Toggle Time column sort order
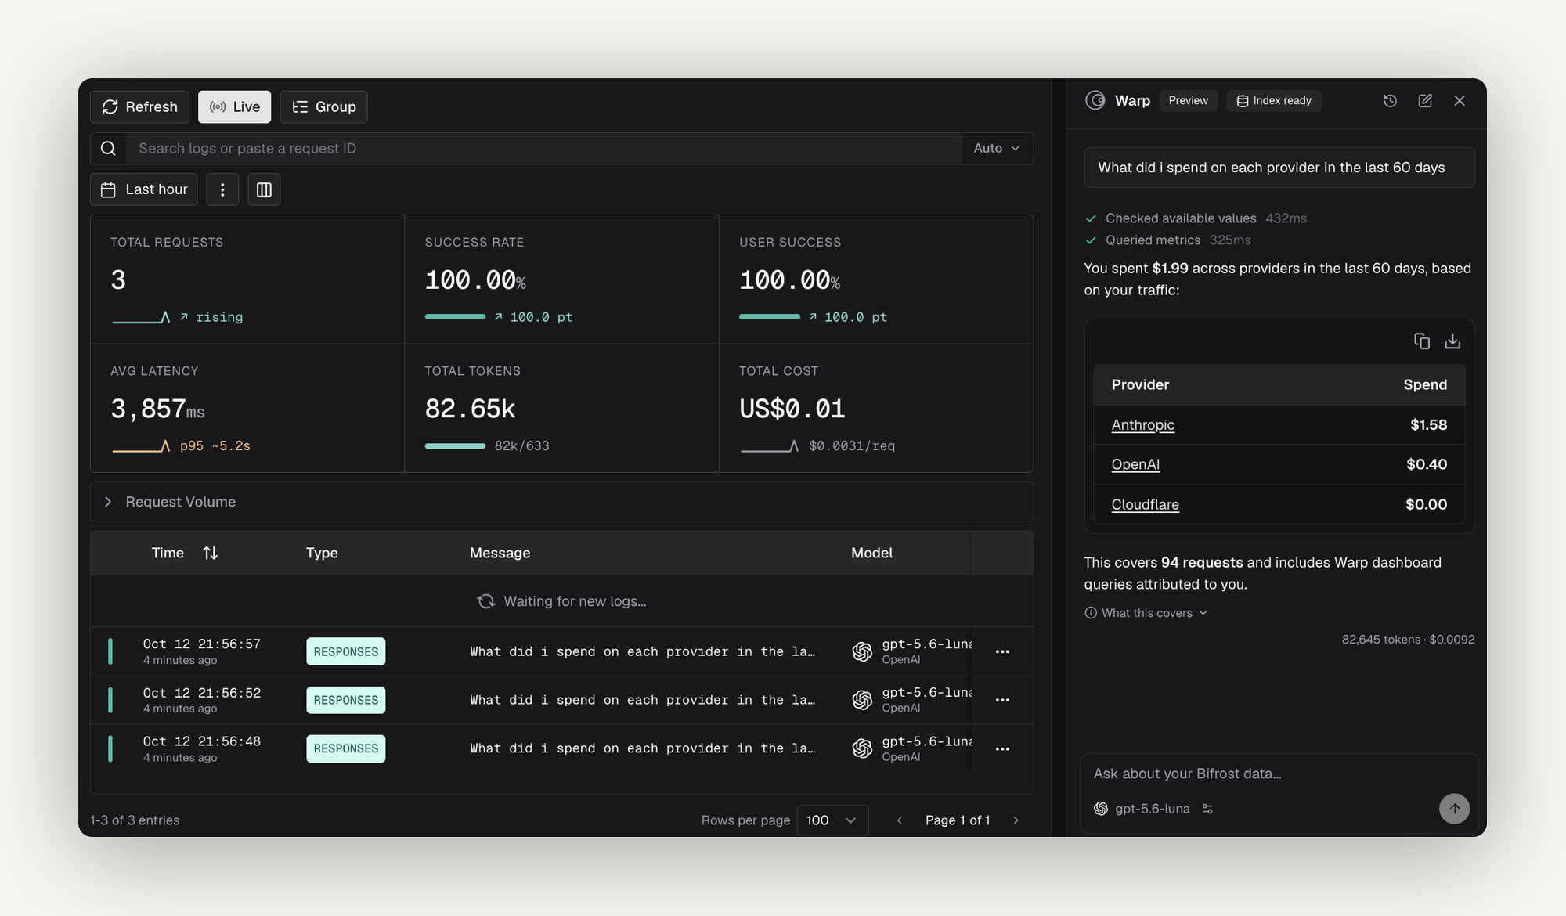The height and width of the screenshot is (916, 1566). pos(210,553)
